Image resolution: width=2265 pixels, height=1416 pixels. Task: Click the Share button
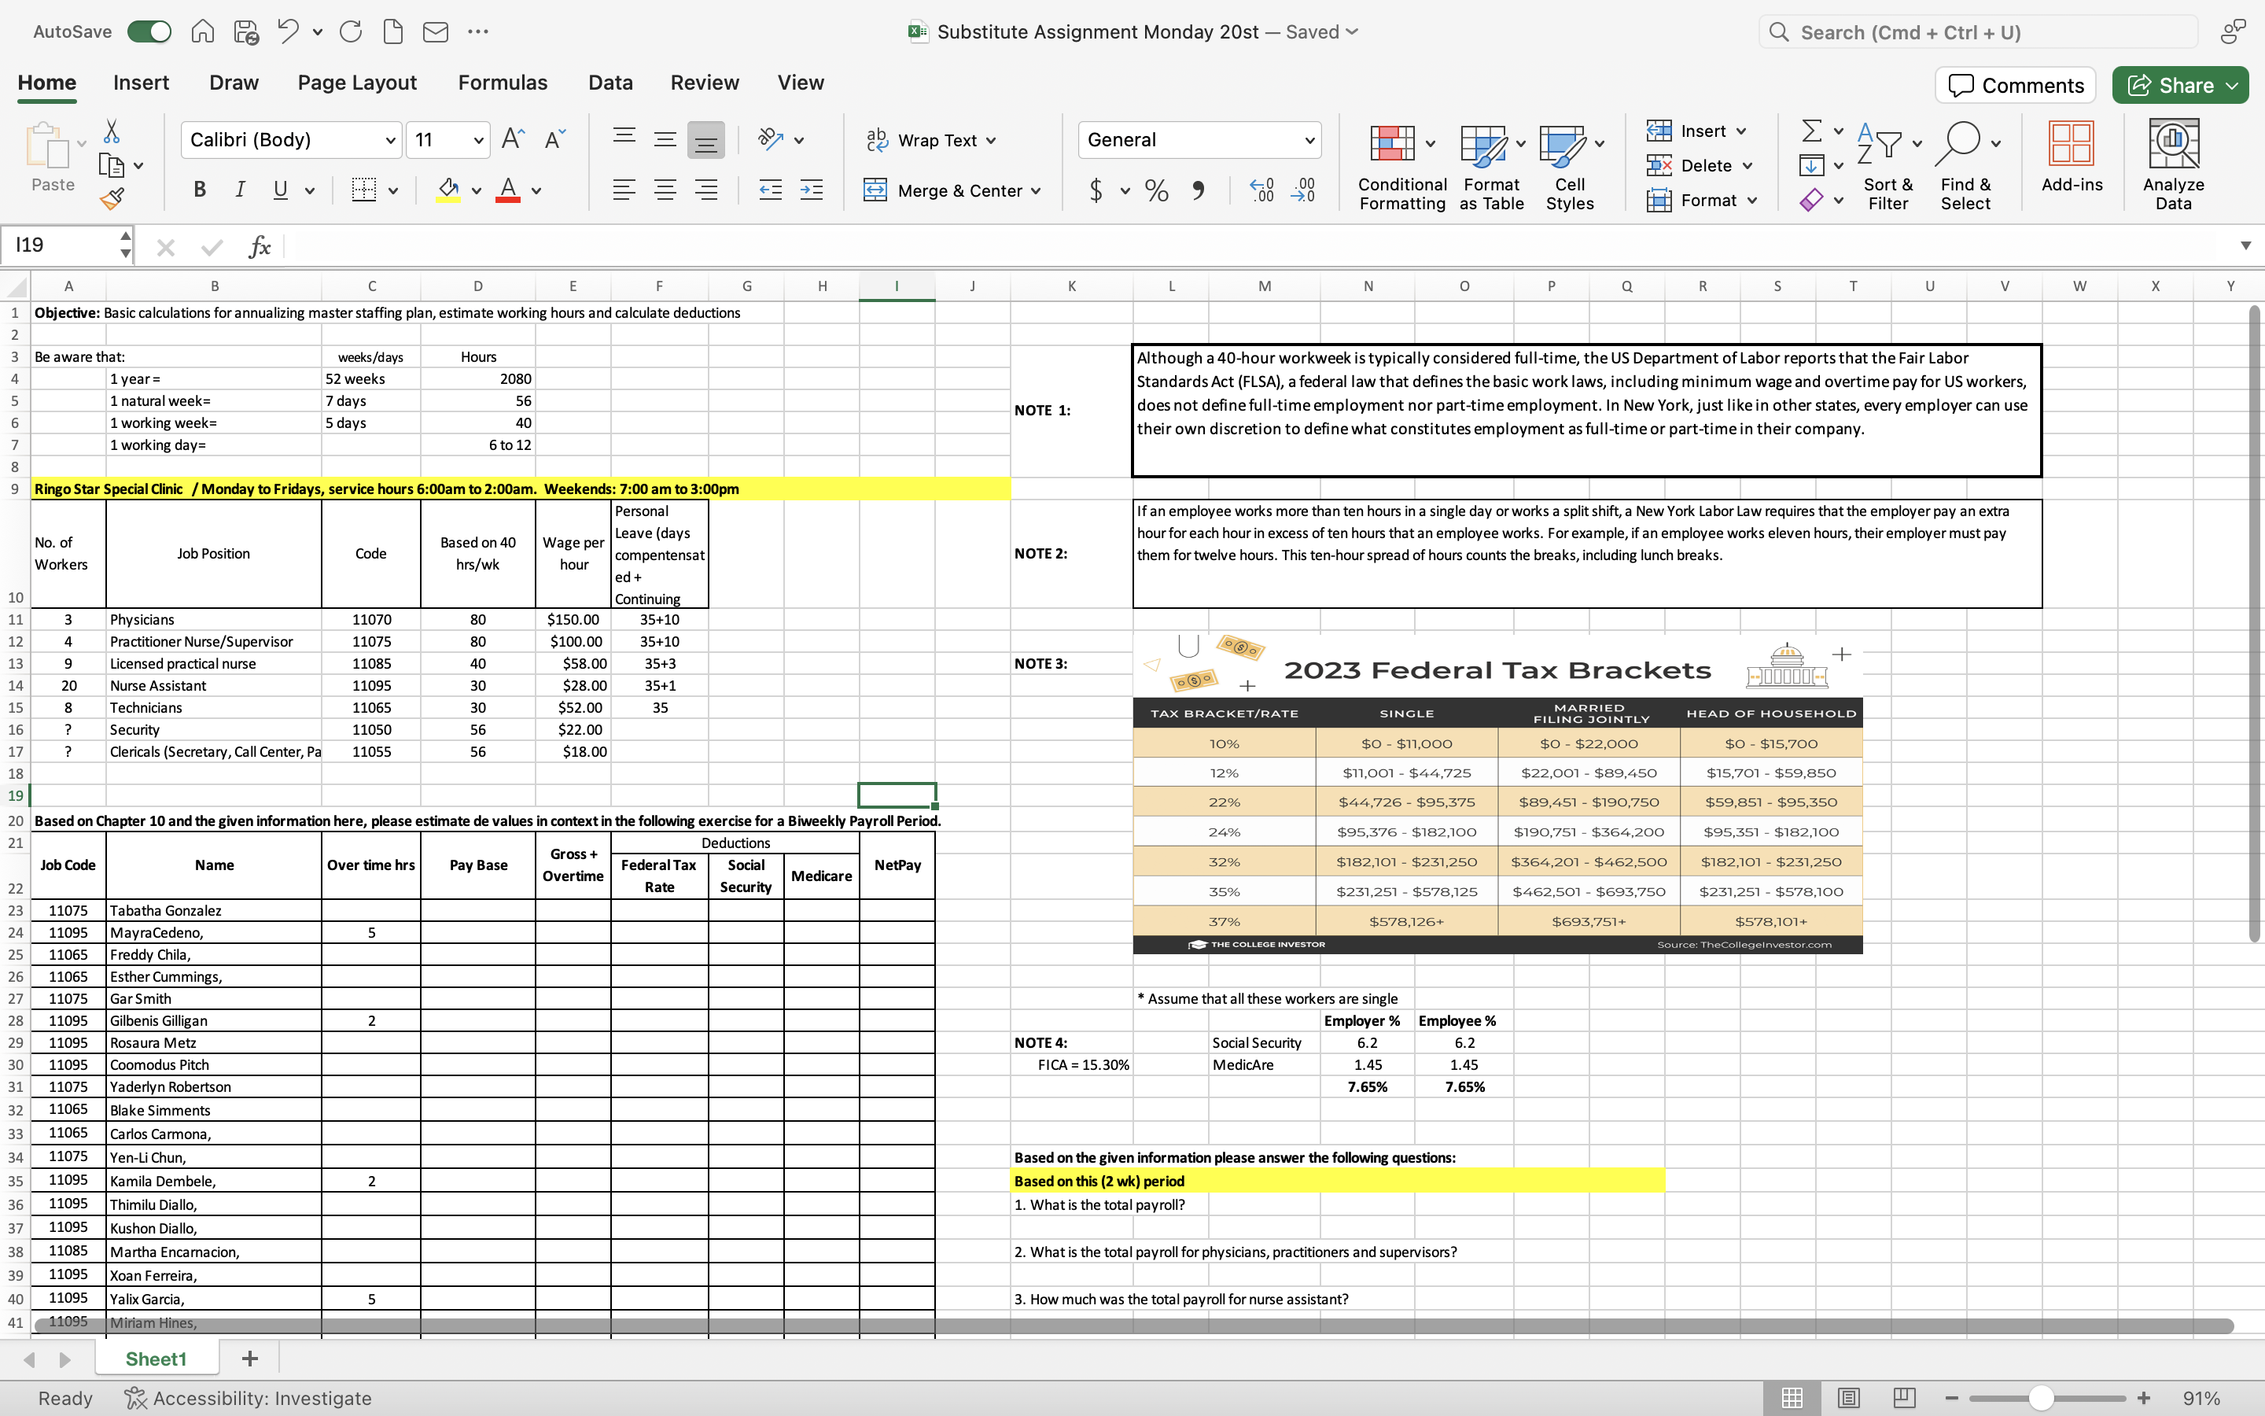[2171, 85]
